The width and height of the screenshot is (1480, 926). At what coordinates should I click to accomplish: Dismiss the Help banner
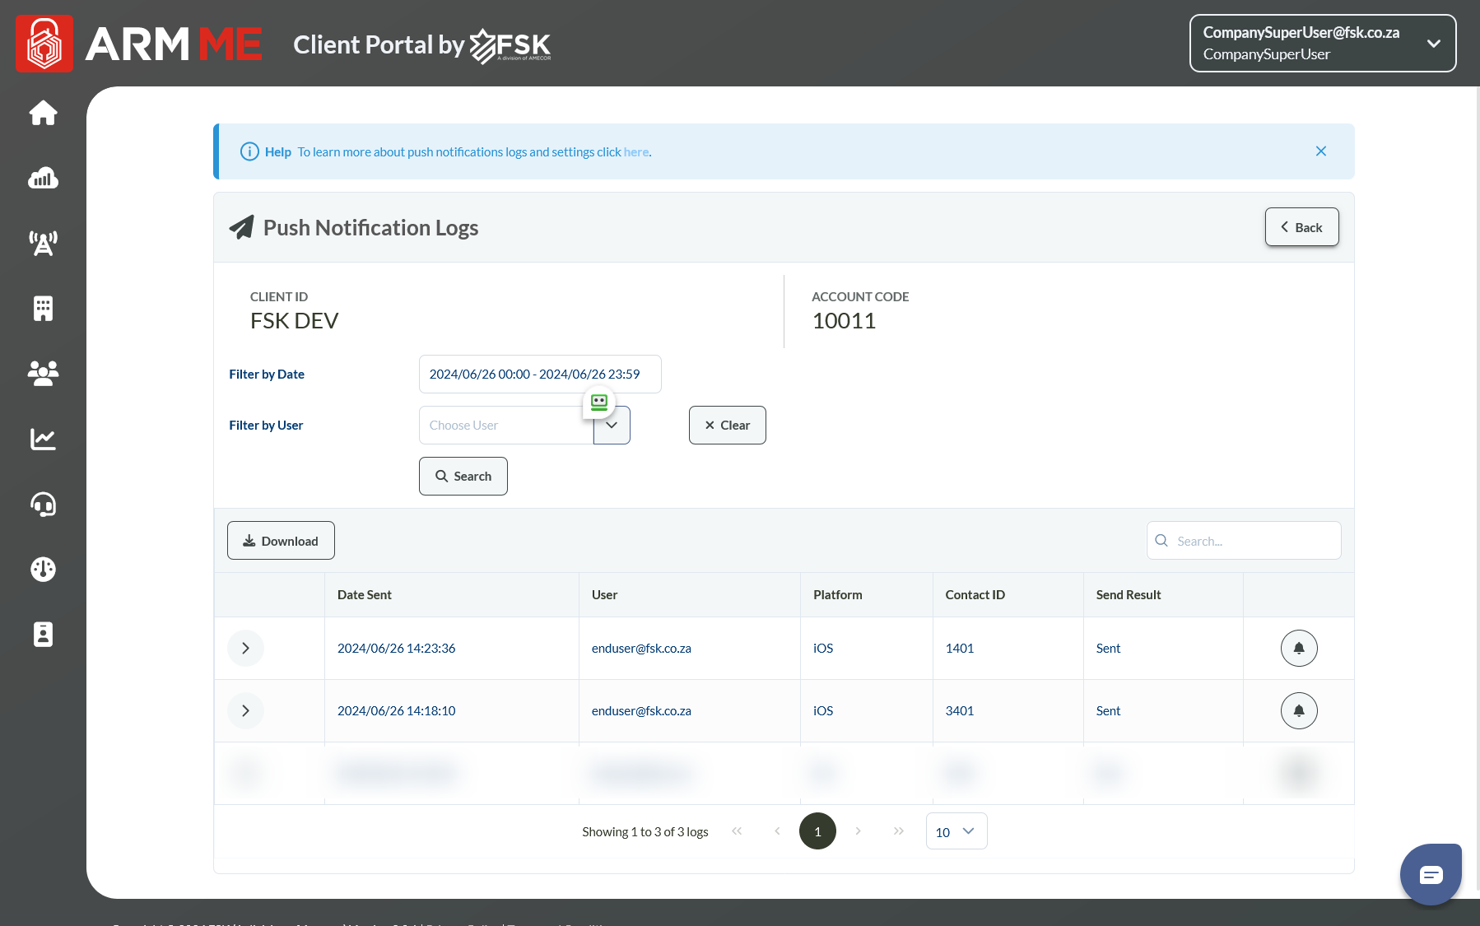1320,151
